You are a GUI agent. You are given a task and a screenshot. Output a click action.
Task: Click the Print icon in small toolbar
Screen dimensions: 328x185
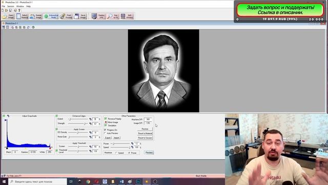(x=15, y=10)
